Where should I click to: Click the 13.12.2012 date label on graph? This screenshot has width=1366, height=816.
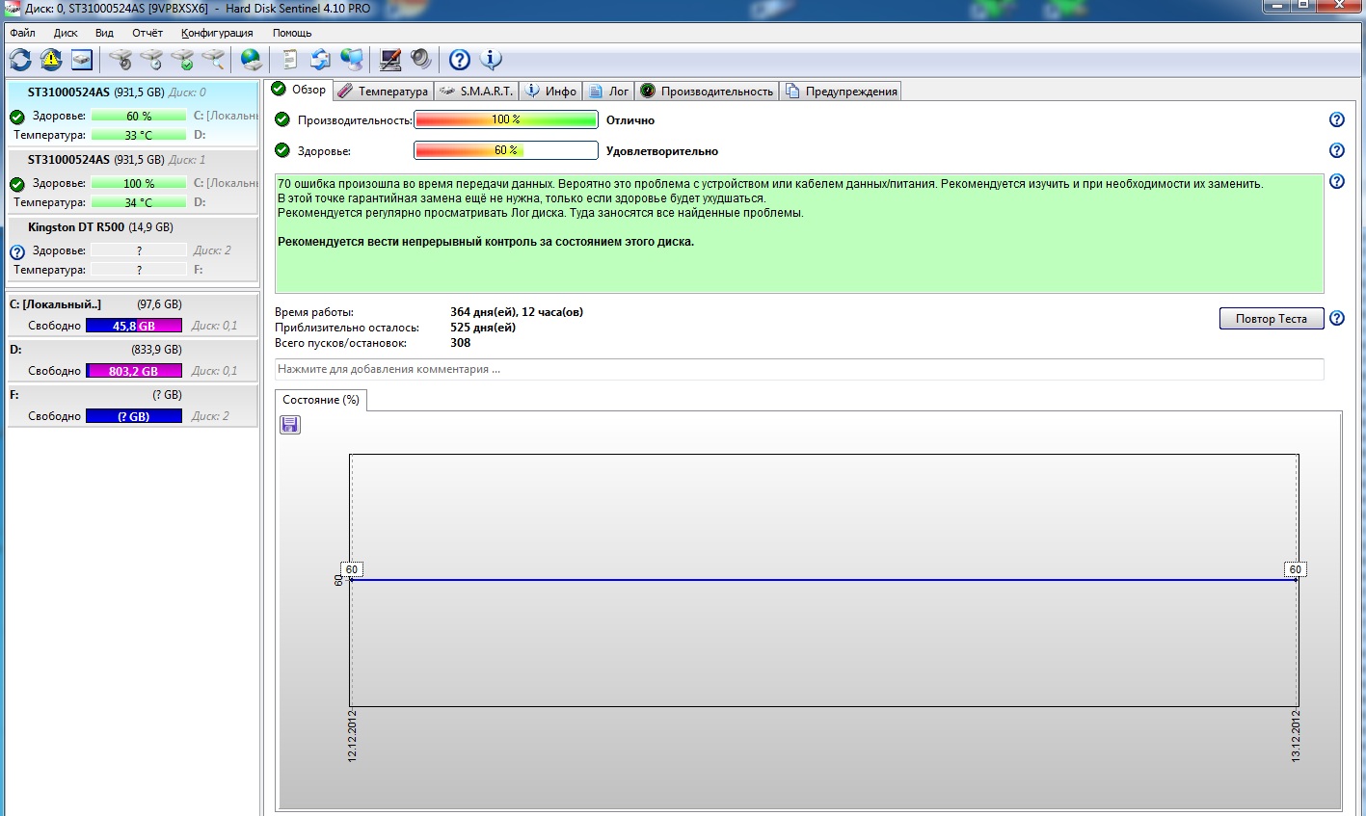coord(1297,736)
